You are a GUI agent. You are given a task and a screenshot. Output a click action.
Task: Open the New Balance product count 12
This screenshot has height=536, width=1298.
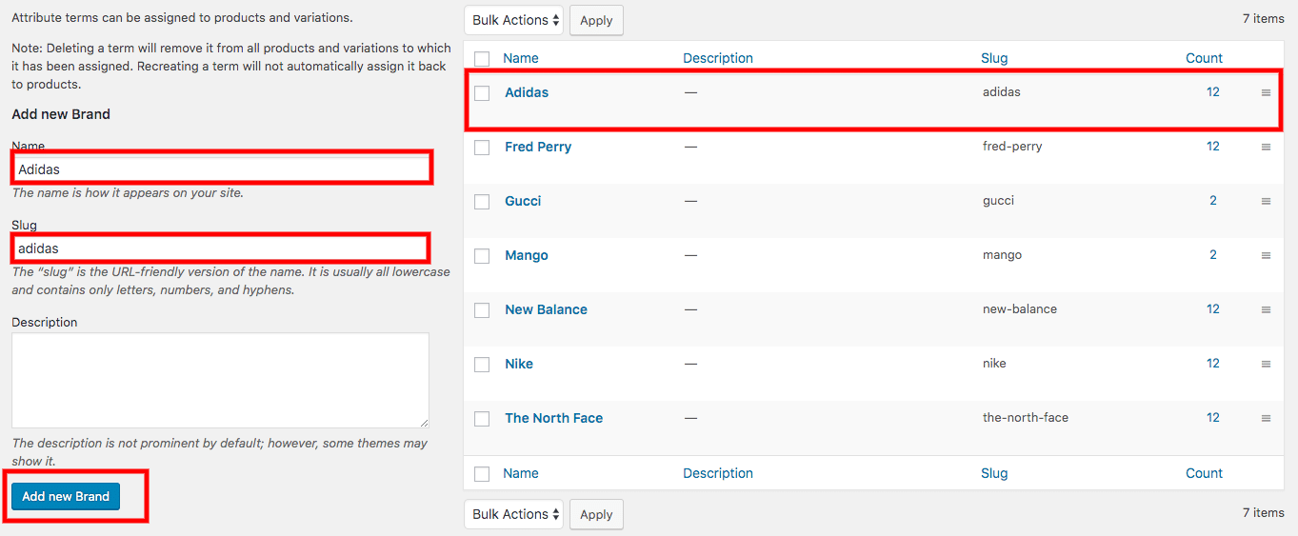(1213, 309)
